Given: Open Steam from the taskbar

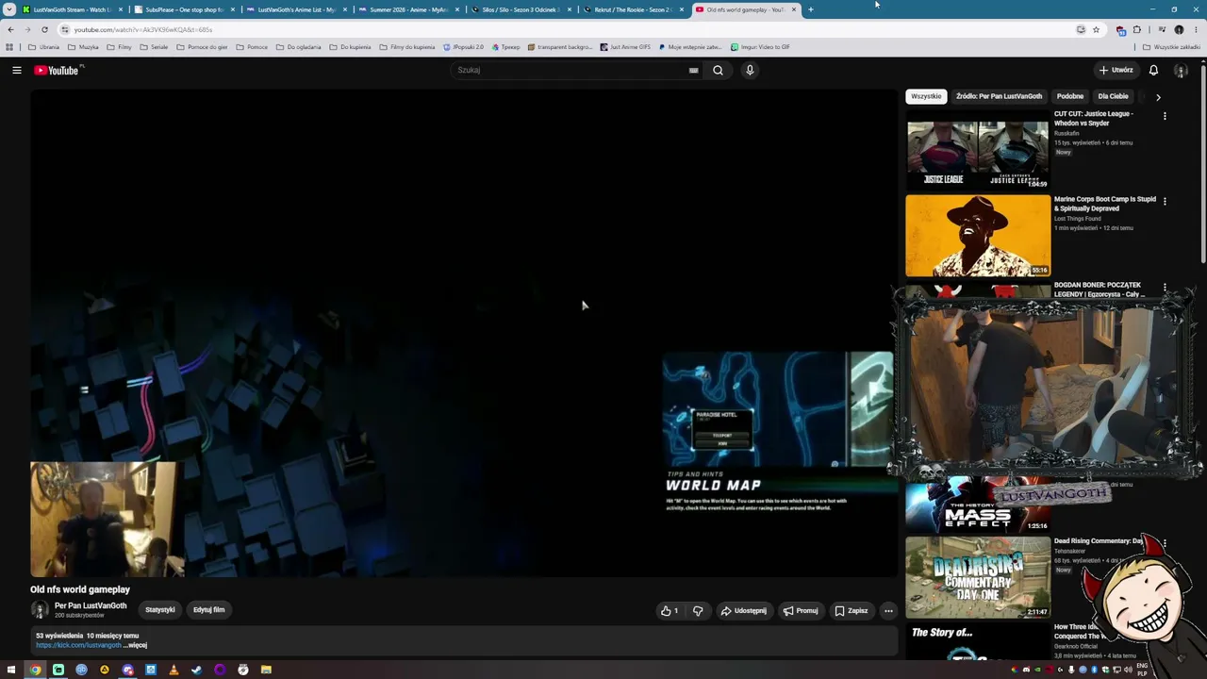Looking at the screenshot, I should point(196,670).
